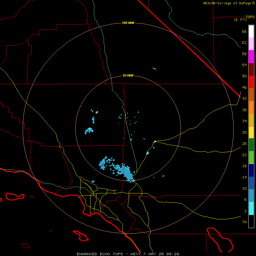The height and width of the screenshot is (256, 256).
Task: Click the isolated echo between the range rings
Action: pyautogui.click(x=154, y=69)
